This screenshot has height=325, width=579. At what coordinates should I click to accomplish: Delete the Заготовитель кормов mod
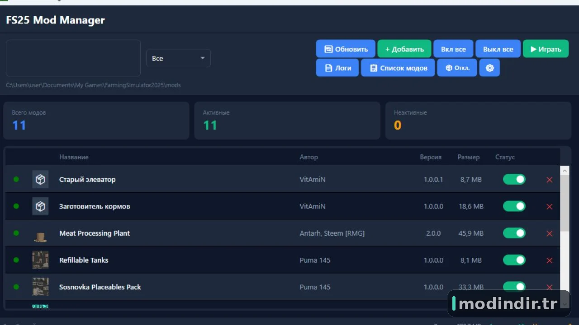coord(550,207)
